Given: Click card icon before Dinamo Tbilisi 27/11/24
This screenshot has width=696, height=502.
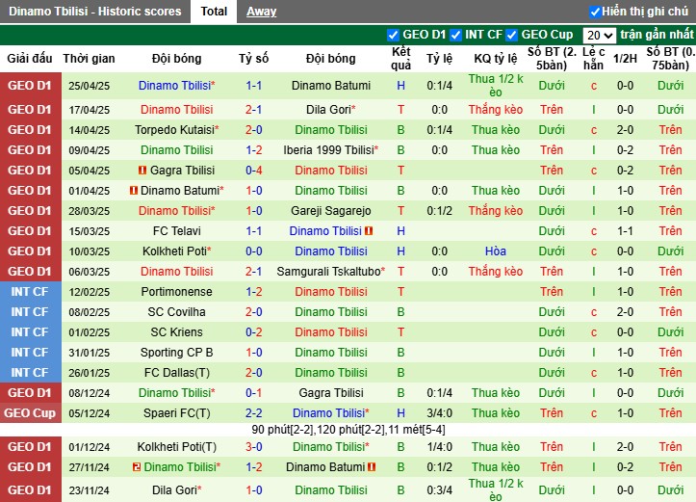Looking at the screenshot, I should (x=137, y=467).
